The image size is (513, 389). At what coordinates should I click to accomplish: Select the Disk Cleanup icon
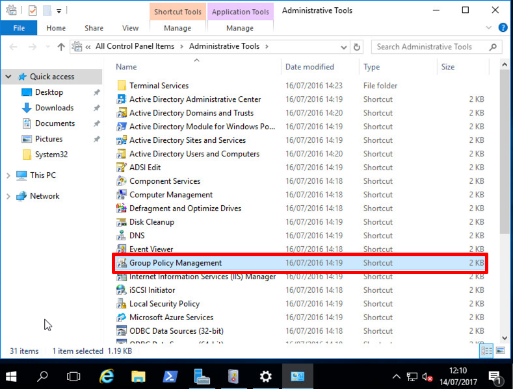pos(122,222)
